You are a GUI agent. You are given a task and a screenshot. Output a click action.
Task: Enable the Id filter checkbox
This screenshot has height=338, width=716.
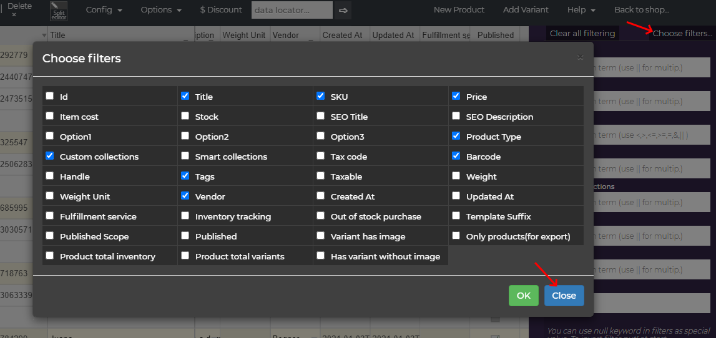[50, 96]
